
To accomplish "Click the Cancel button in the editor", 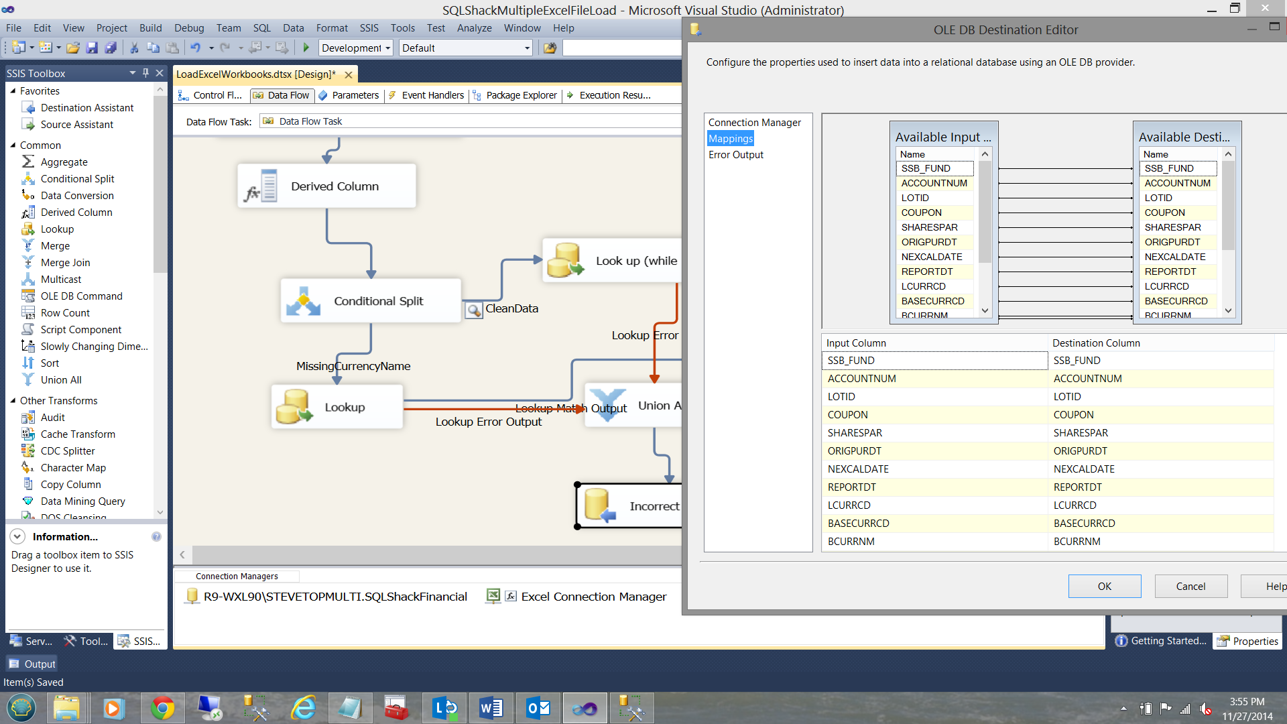I will point(1190,586).
